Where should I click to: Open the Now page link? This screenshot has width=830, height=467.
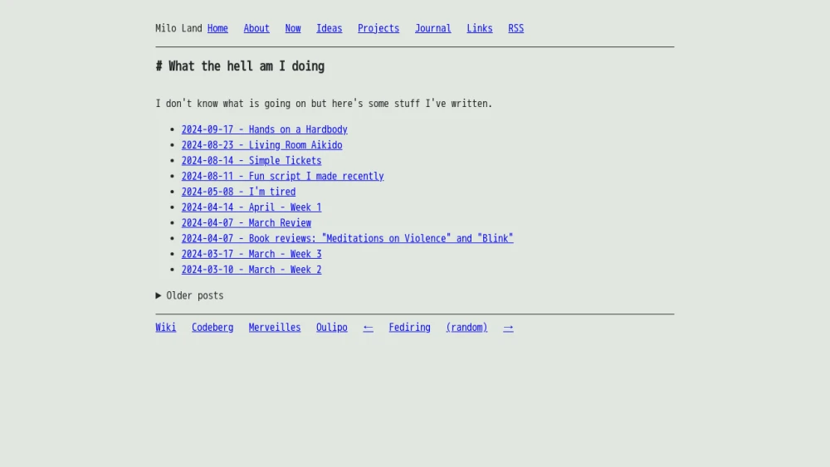coord(293,28)
